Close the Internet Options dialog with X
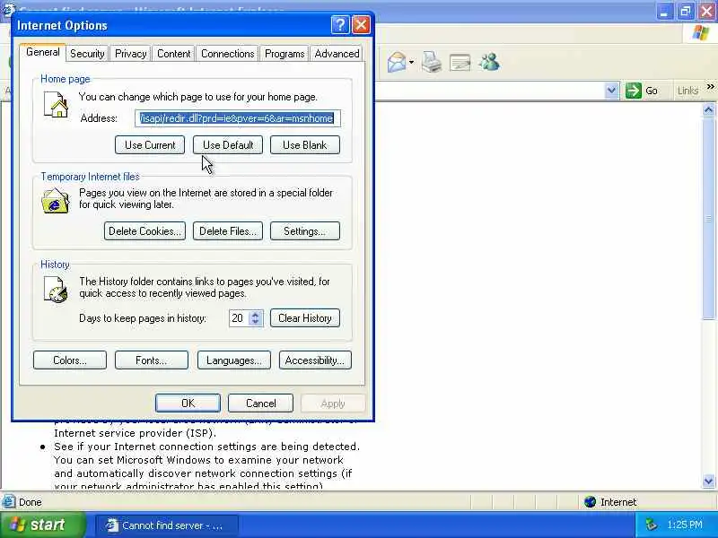718x538 pixels. [361, 25]
